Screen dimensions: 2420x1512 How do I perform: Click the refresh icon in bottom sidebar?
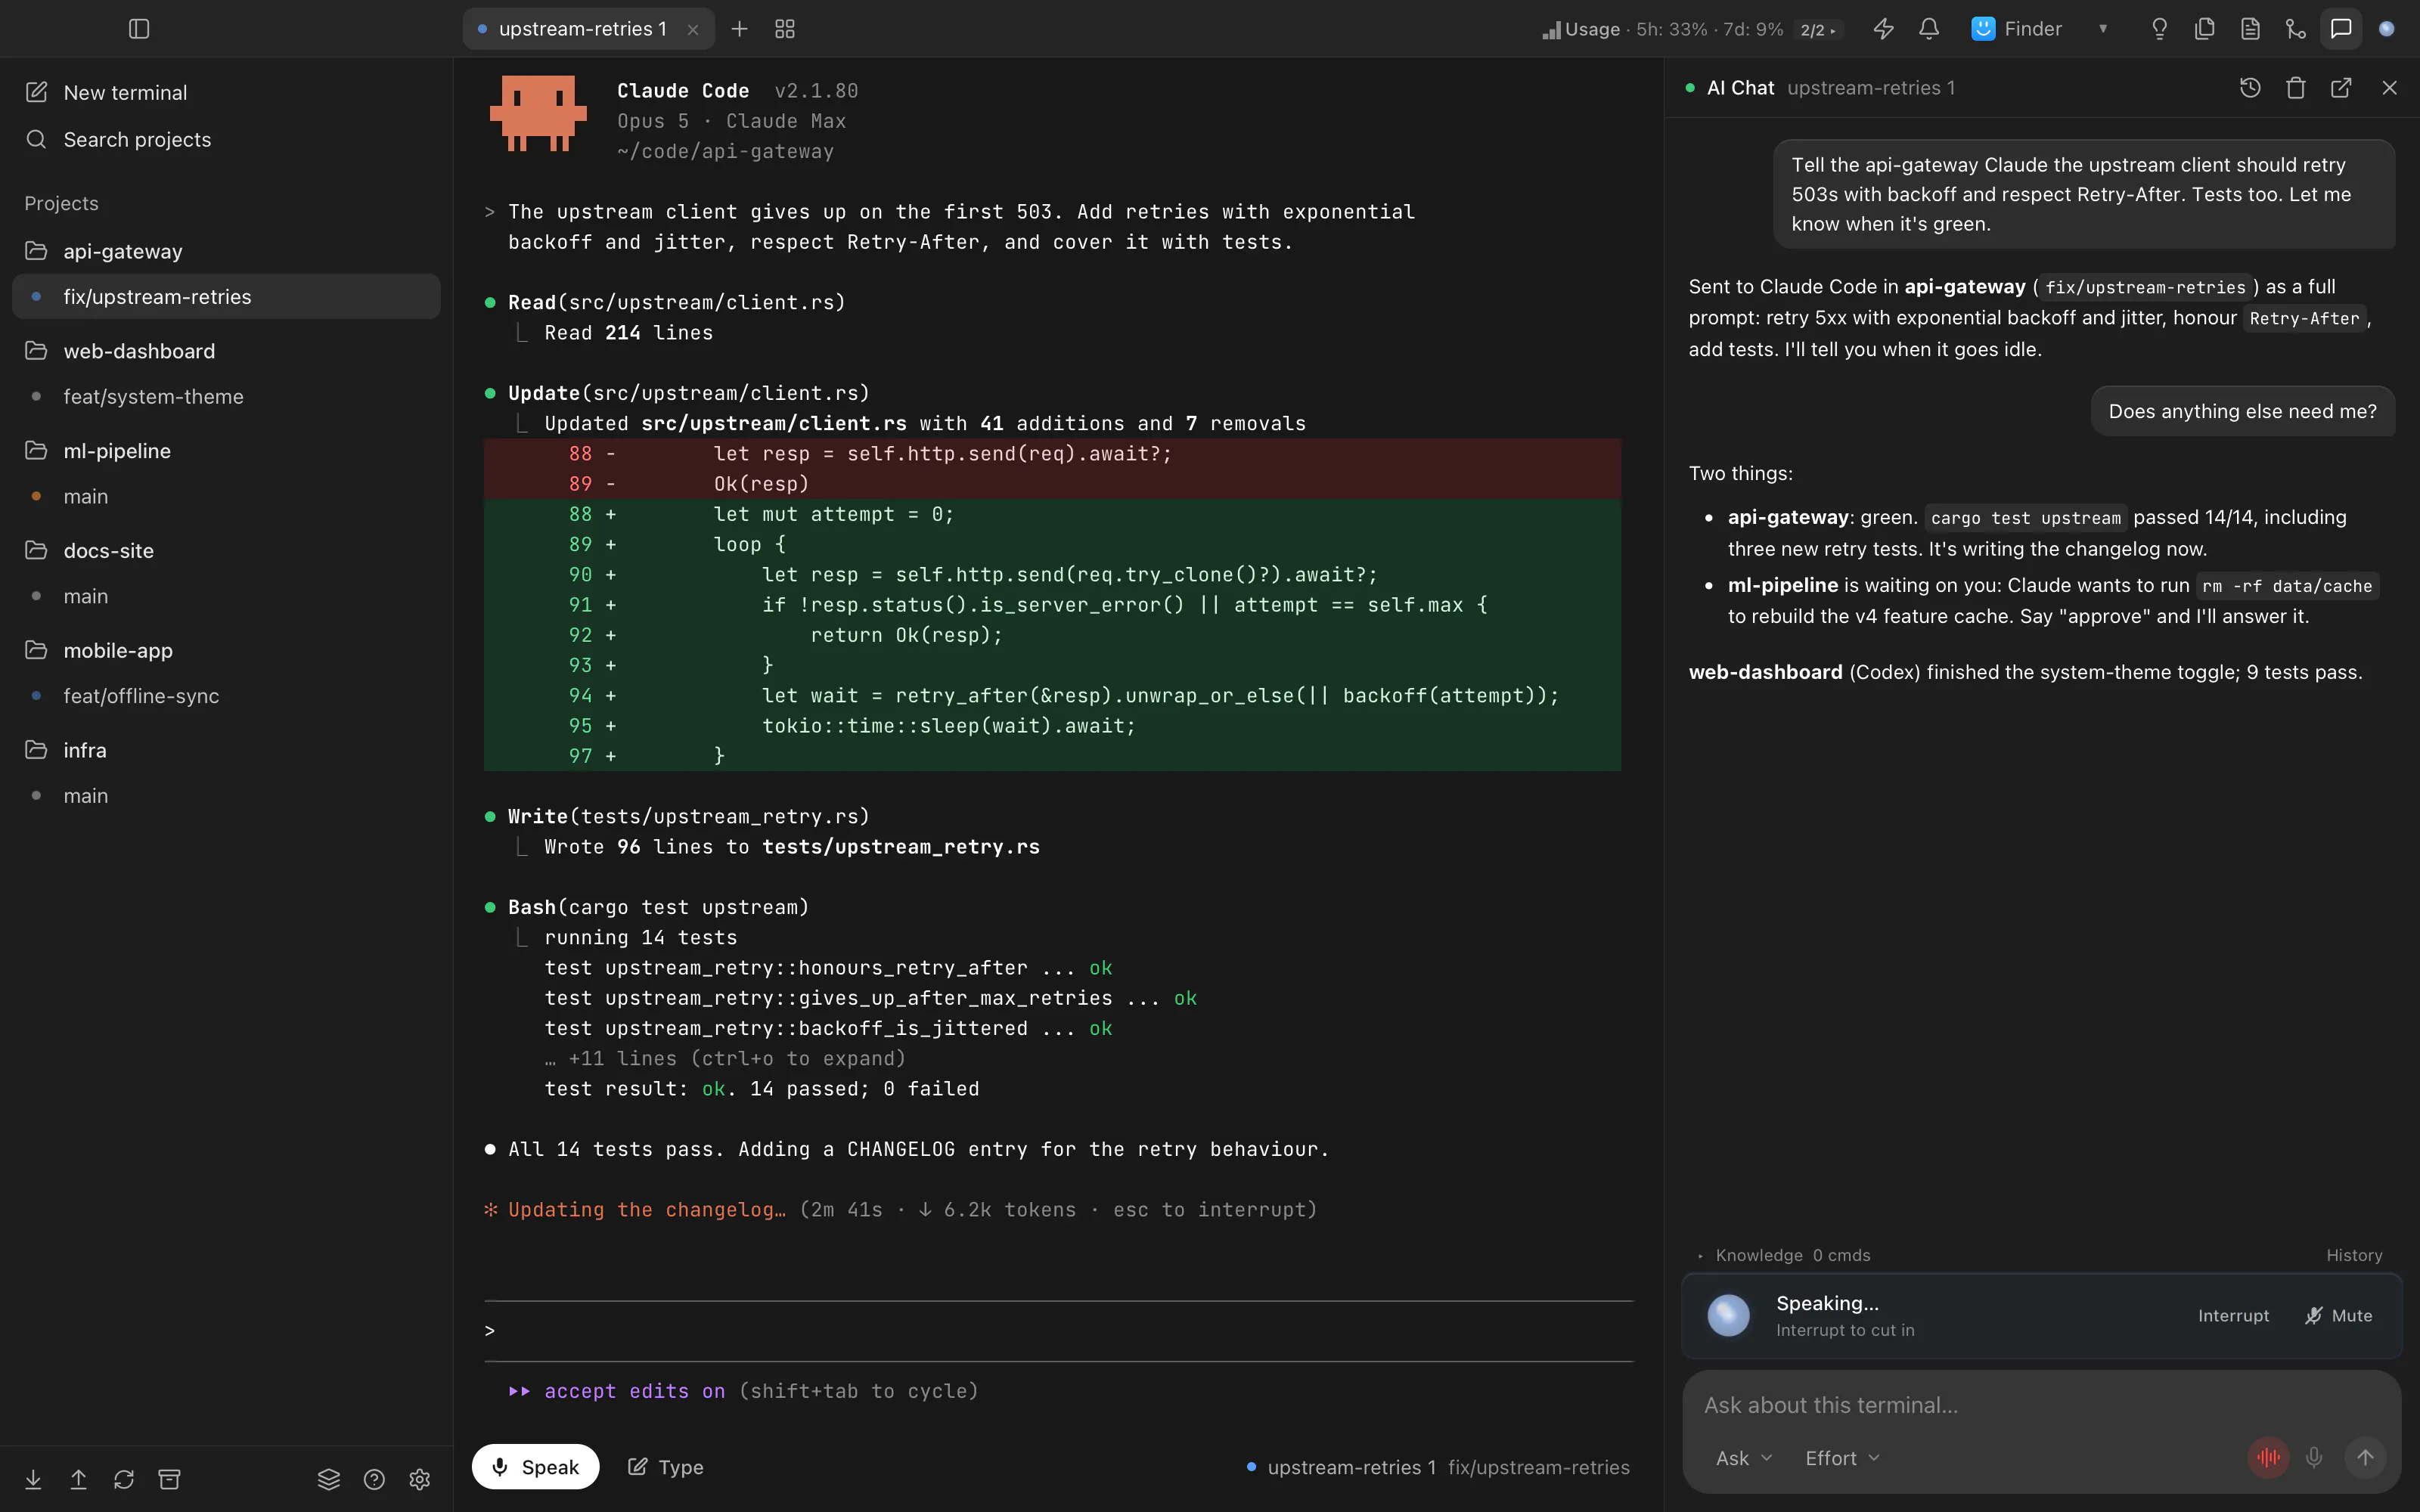click(124, 1479)
